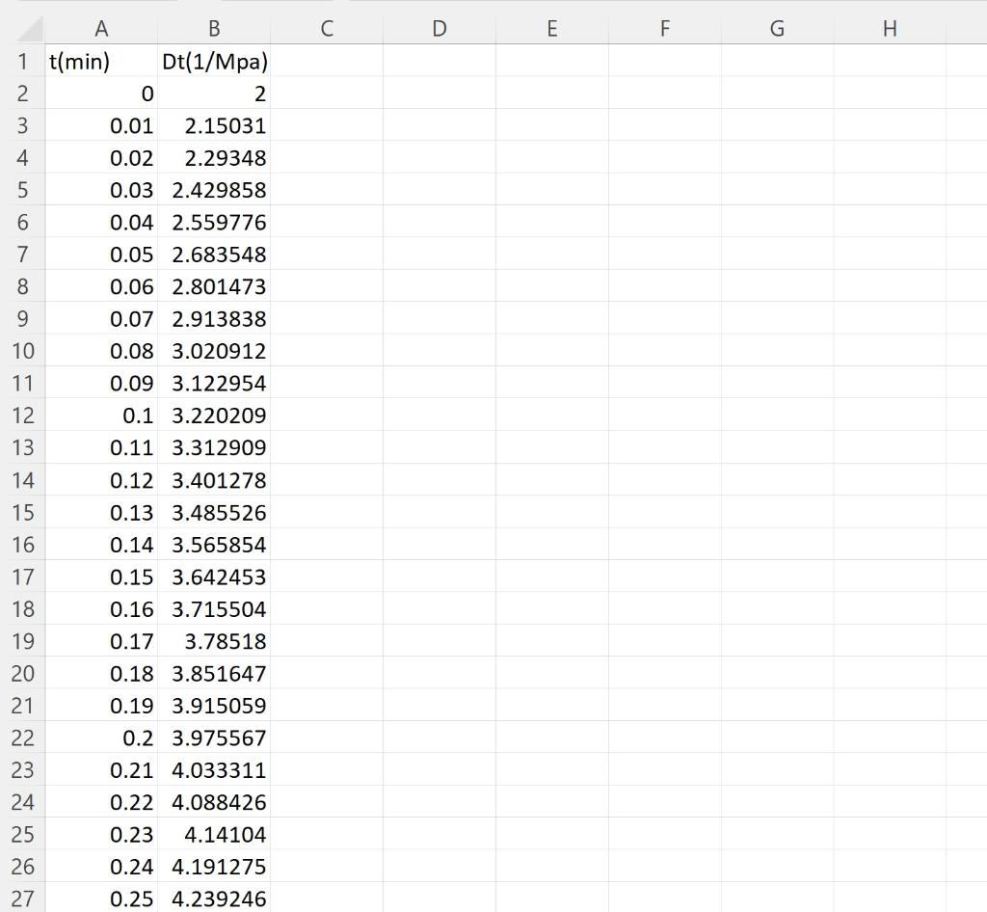987x912 pixels.
Task: Click the Dt(1/Mpa) header cell
Action: tap(214, 61)
